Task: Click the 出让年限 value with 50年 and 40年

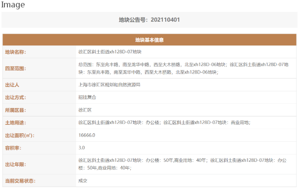Action: 182,164
